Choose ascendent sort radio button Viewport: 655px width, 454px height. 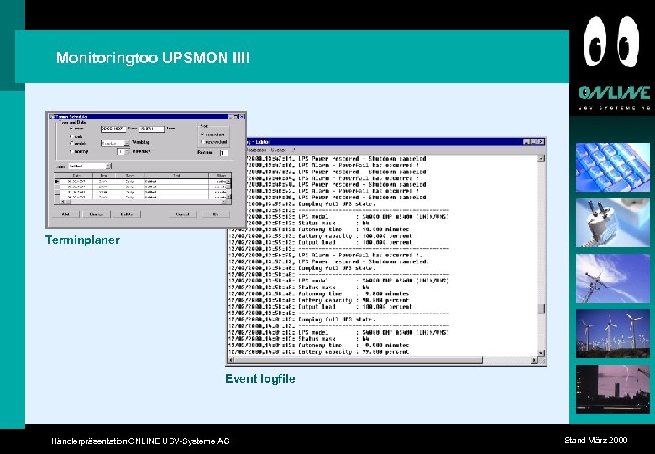[202, 135]
